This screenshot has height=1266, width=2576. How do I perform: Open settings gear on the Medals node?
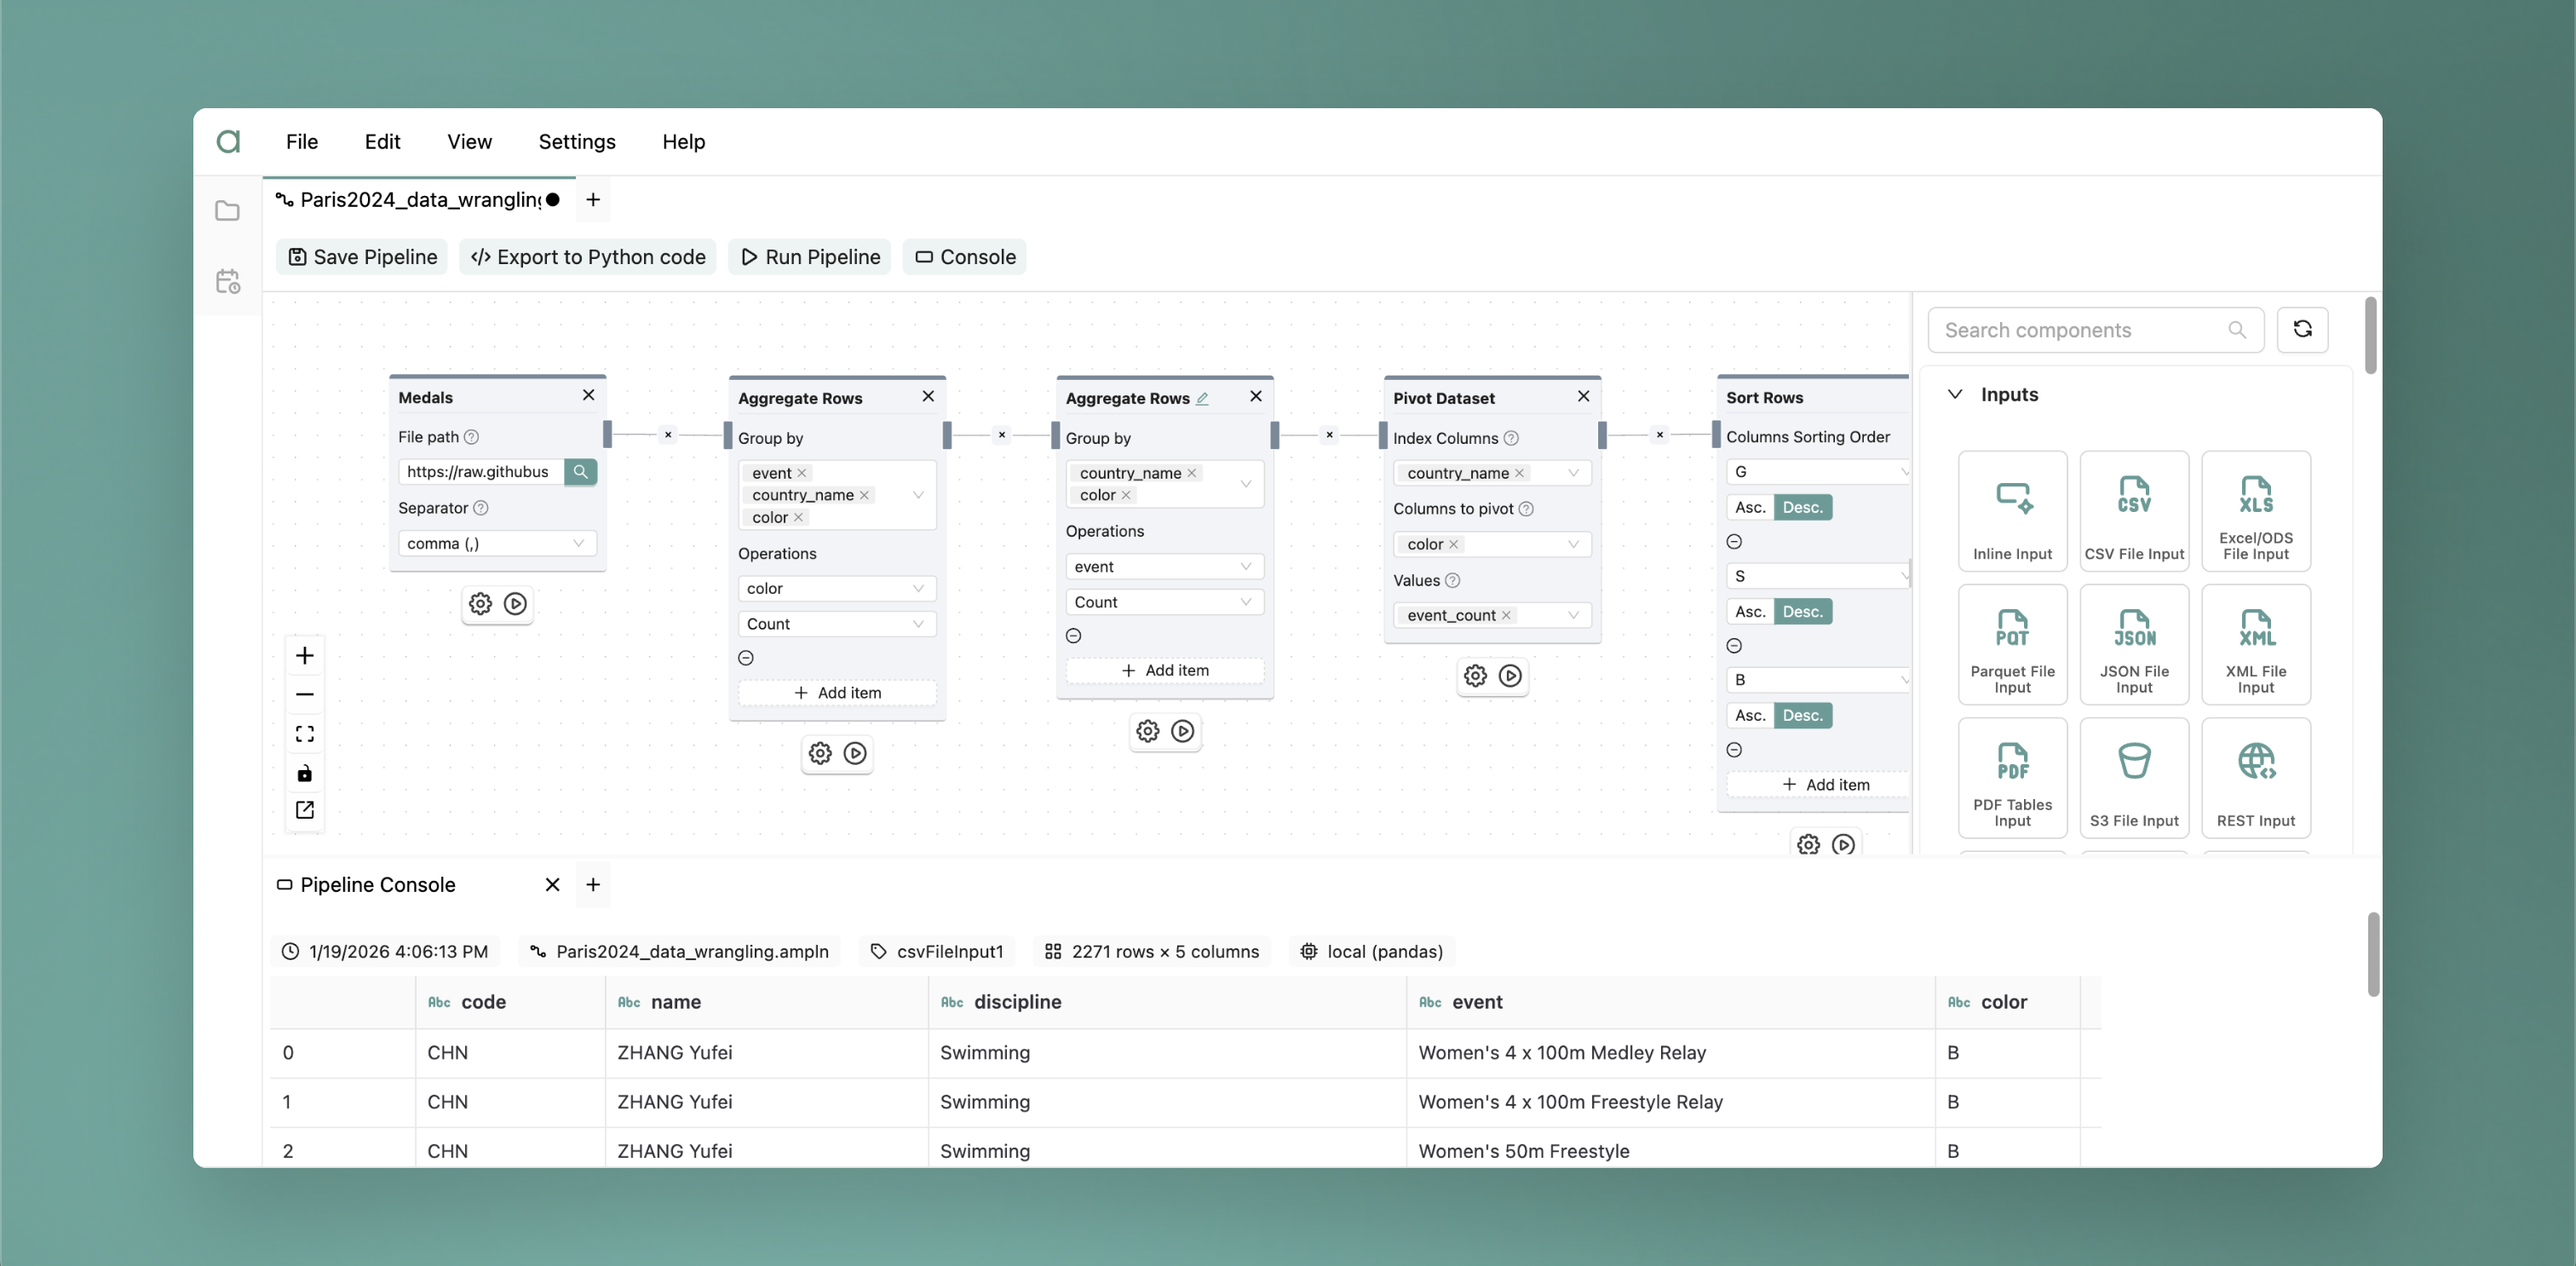click(479, 604)
